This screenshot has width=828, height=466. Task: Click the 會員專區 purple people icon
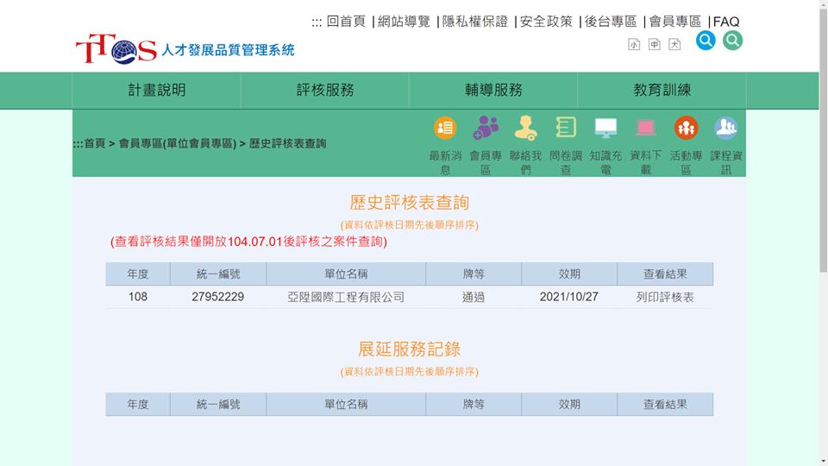pos(486,129)
